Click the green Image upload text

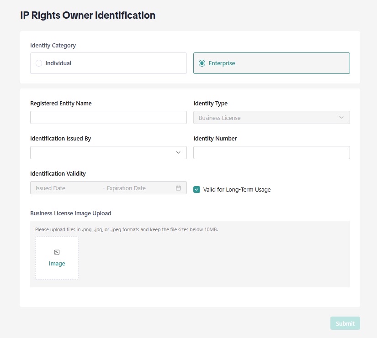[57, 264]
